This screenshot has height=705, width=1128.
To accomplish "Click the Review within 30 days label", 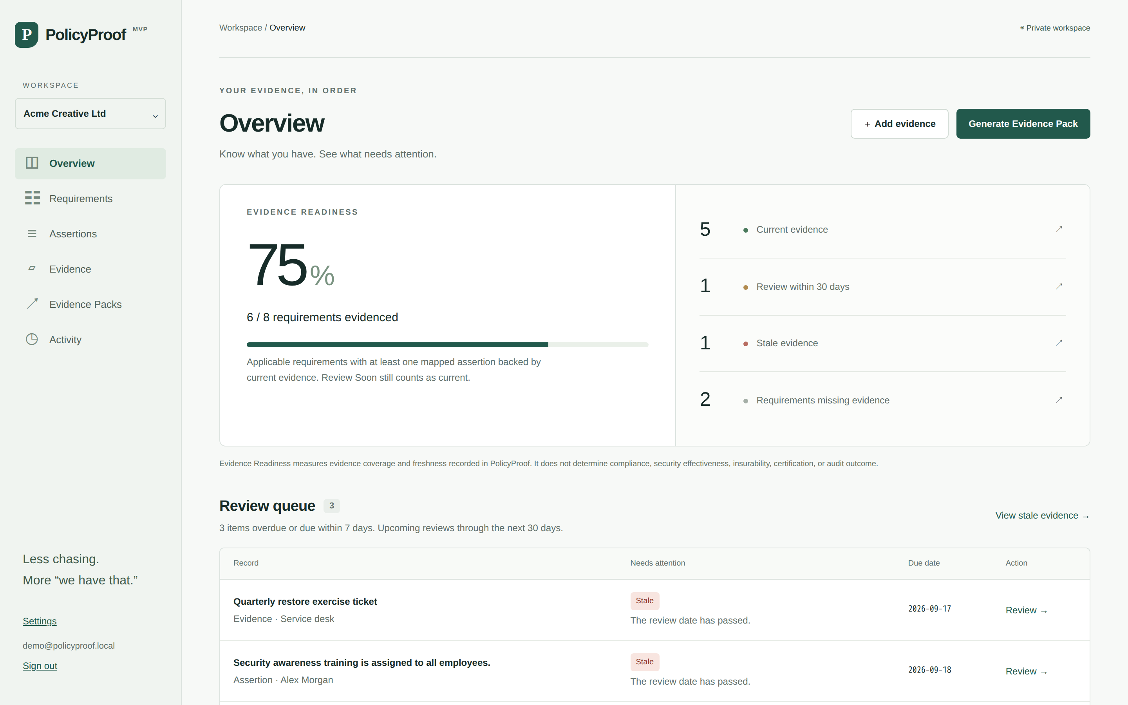I will coord(803,287).
